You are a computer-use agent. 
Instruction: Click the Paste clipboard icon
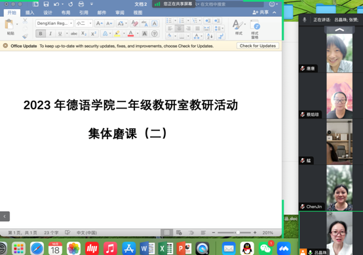tap(9, 24)
